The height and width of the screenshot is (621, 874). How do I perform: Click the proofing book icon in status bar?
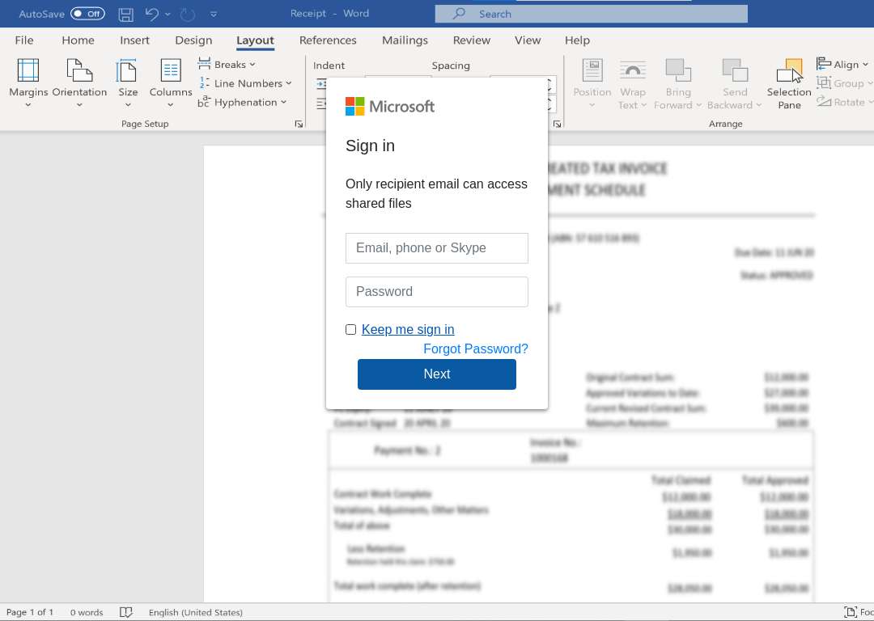point(126,612)
